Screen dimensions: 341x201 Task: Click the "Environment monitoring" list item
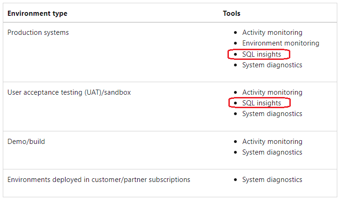pyautogui.click(x=281, y=43)
